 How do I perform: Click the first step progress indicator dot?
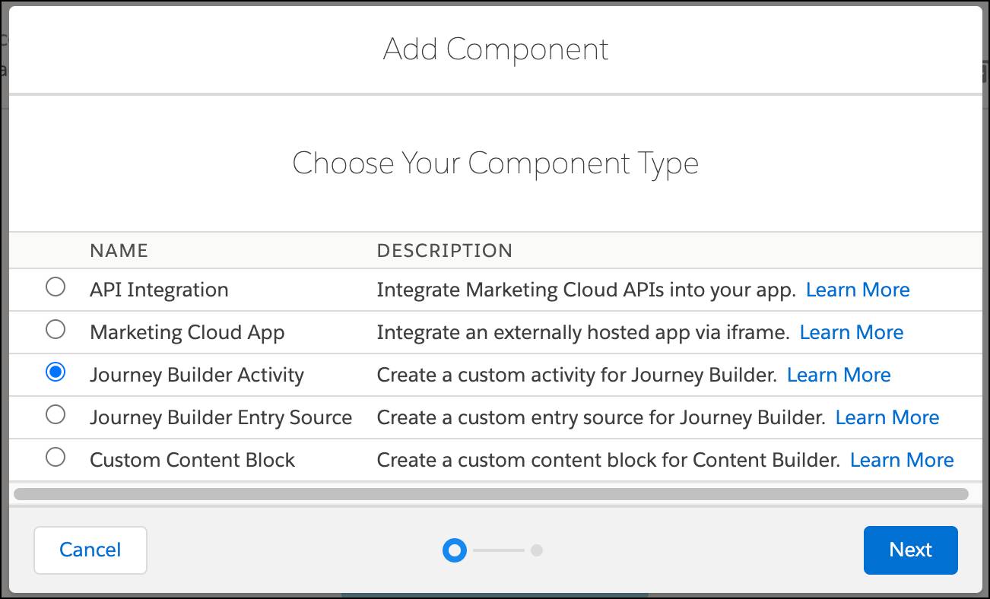(455, 550)
